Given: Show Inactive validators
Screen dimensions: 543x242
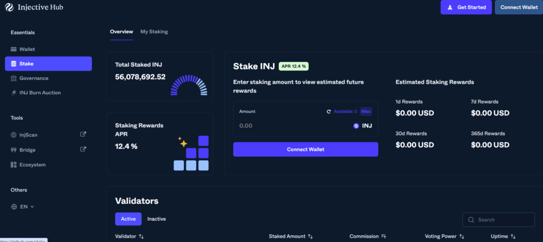Looking at the screenshot, I should 156,219.
